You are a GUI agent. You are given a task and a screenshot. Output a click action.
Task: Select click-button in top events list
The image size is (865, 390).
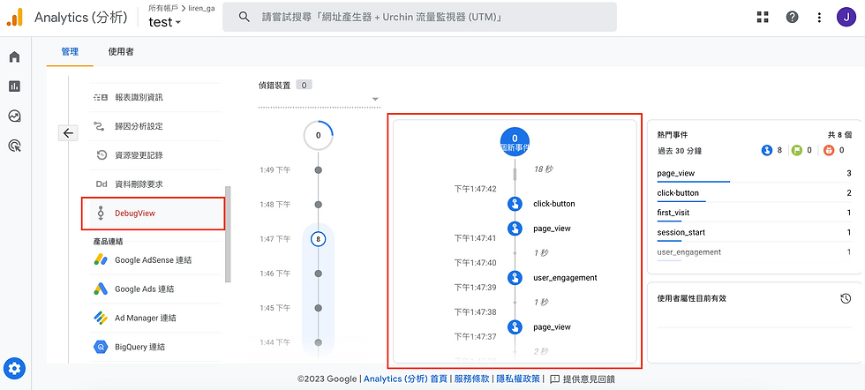click(754, 193)
